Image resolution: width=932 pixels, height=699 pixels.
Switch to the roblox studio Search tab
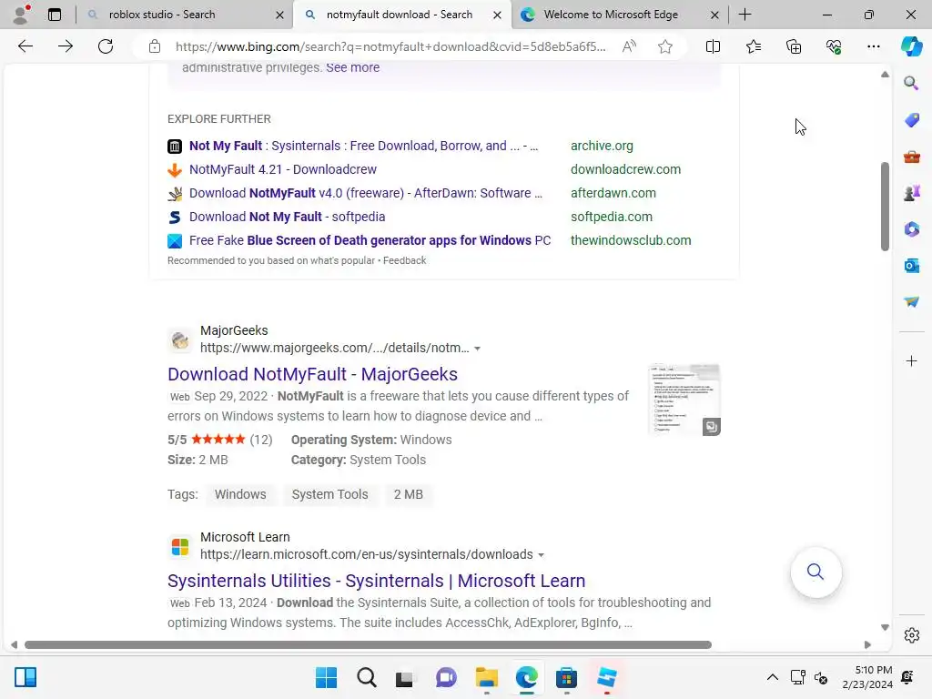(185, 15)
